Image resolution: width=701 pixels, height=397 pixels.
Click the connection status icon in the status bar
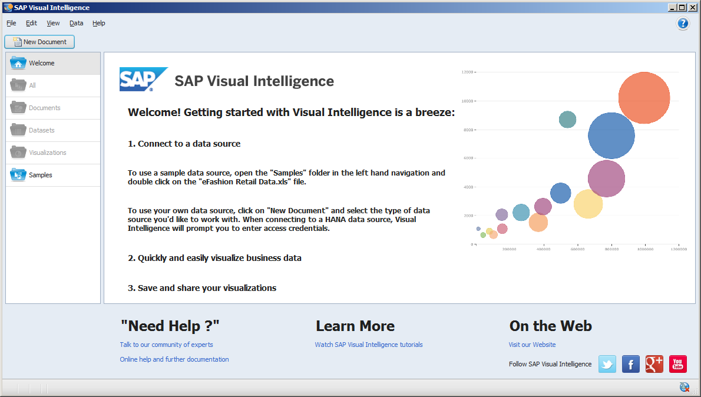[684, 387]
